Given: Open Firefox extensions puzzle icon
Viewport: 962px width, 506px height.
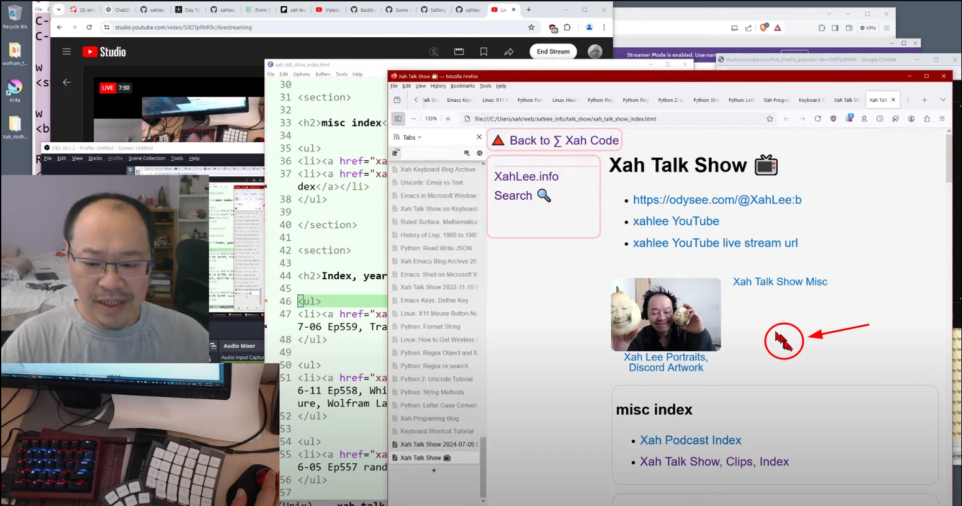Looking at the screenshot, I should 927,119.
